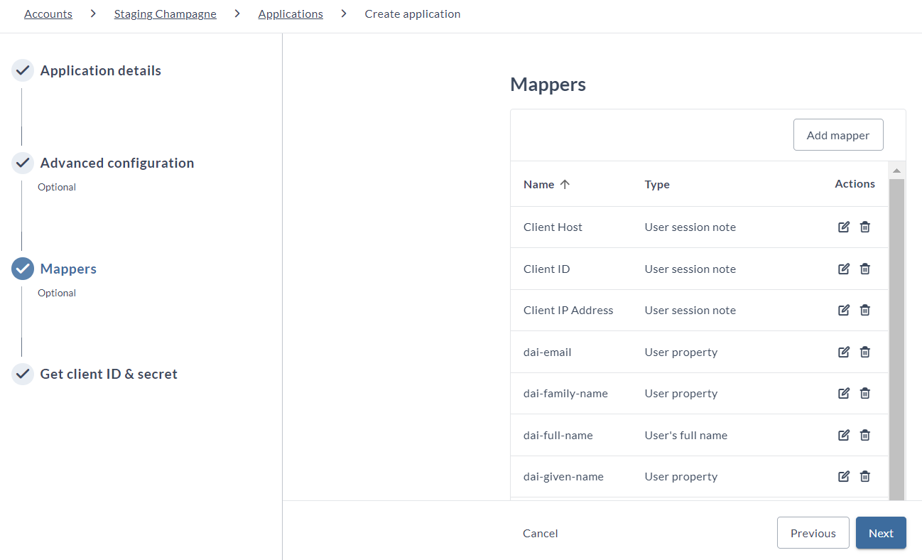
Task: Delete the Client Host mapper
Action: click(x=865, y=227)
